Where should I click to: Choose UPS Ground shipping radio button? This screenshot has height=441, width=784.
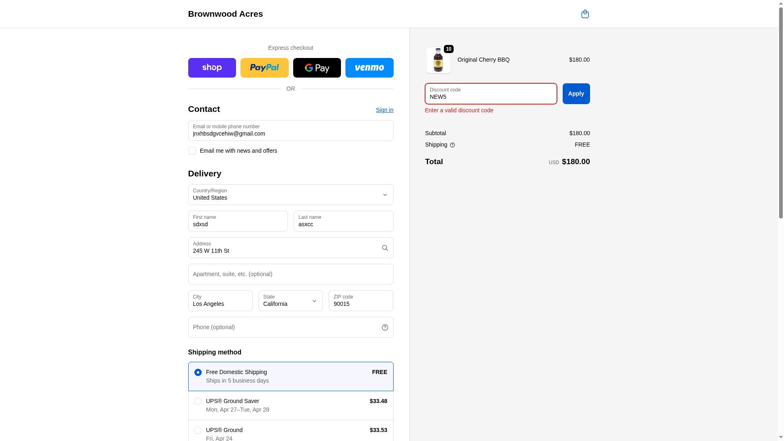pos(198,430)
